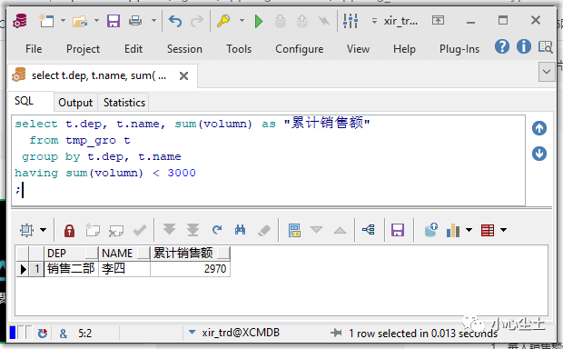Click the Refresh results icon
563x349 pixels.
(x=217, y=230)
